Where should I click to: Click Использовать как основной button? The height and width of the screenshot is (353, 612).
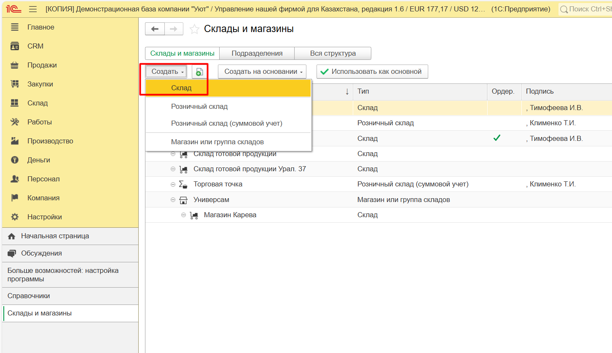click(x=372, y=72)
